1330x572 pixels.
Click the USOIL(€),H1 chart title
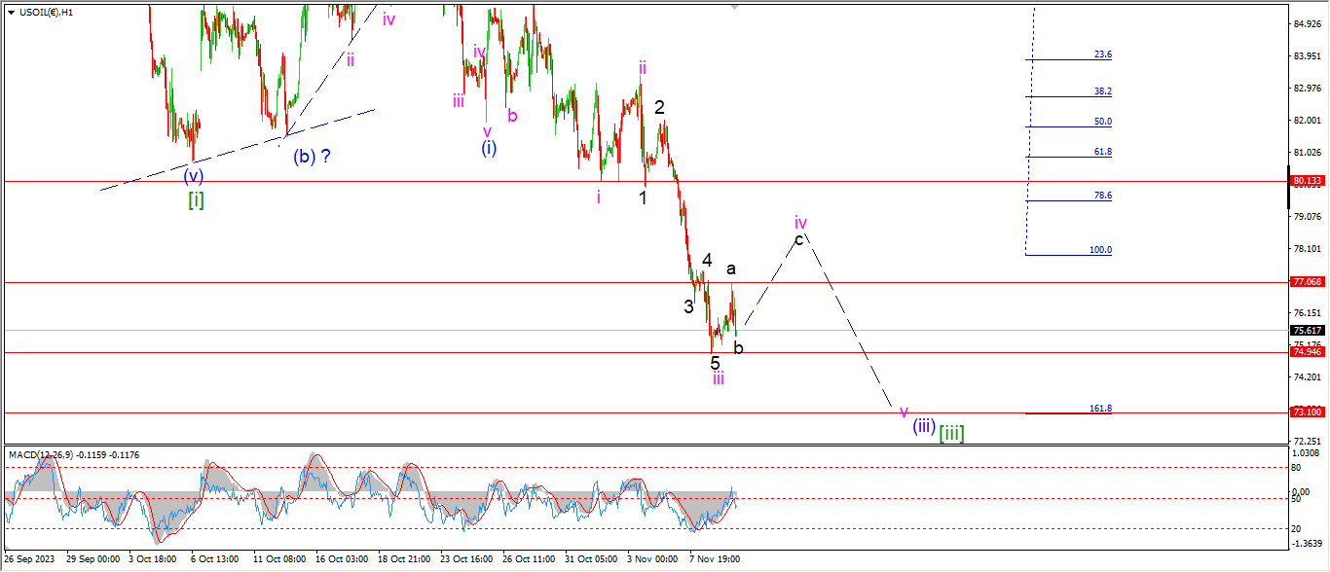(x=45, y=11)
